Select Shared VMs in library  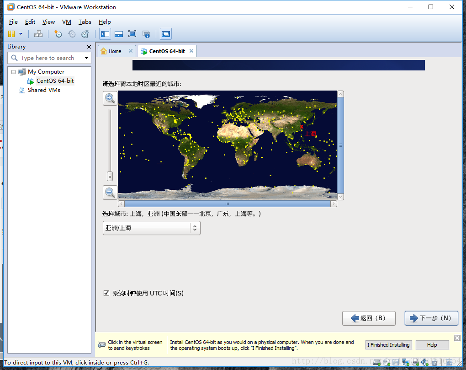[x=44, y=90]
